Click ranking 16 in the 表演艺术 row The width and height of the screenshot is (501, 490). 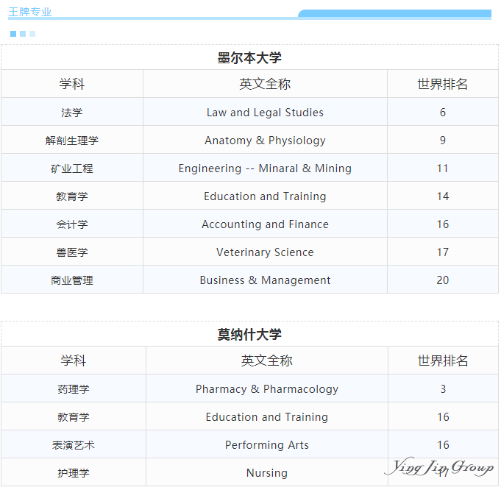[x=443, y=444]
